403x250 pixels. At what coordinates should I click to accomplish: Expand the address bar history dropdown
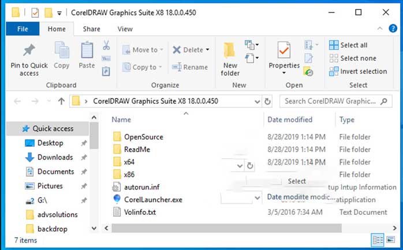257,102
